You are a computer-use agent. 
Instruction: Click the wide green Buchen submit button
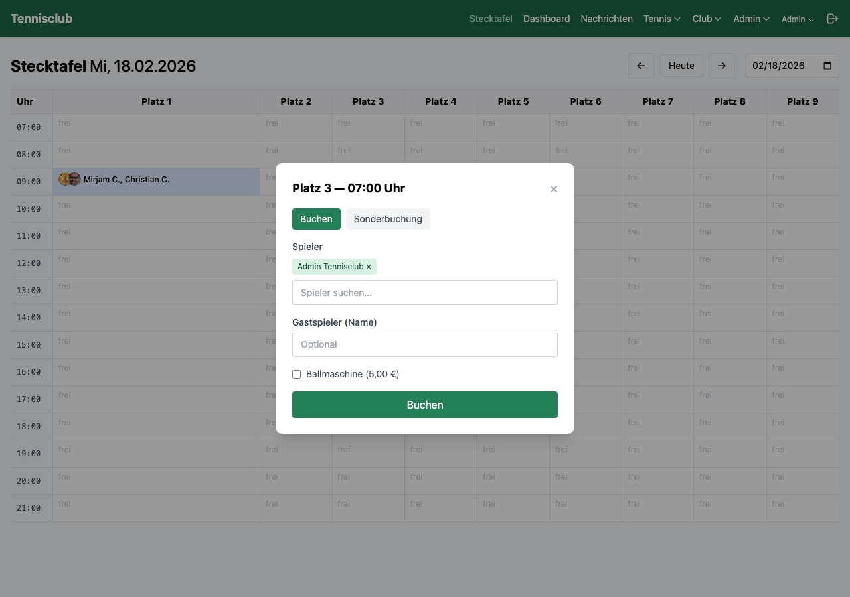coord(425,405)
